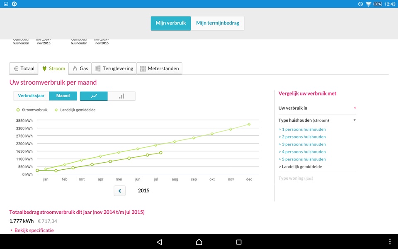Compare with 5 persoons huishouden
Image resolution: width=398 pixels, height=249 pixels.
(302, 159)
